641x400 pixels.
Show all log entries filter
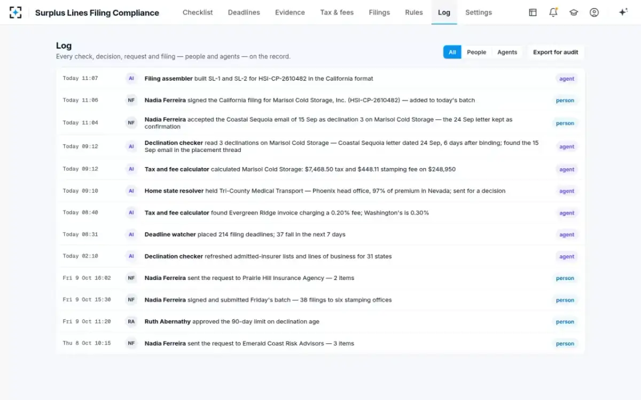(452, 52)
